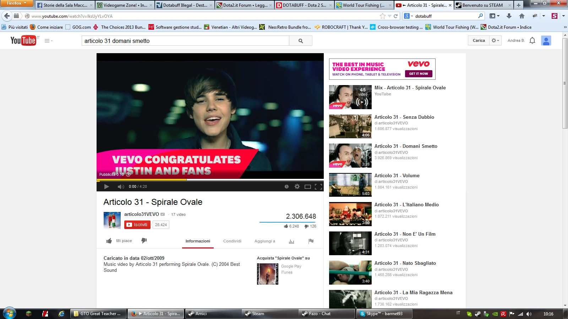Image resolution: width=568 pixels, height=319 pixels.
Task: Click the browser address bar URL
Action: point(201,16)
